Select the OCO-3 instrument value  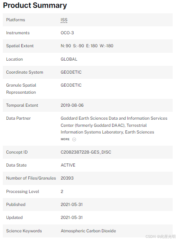[67, 33]
